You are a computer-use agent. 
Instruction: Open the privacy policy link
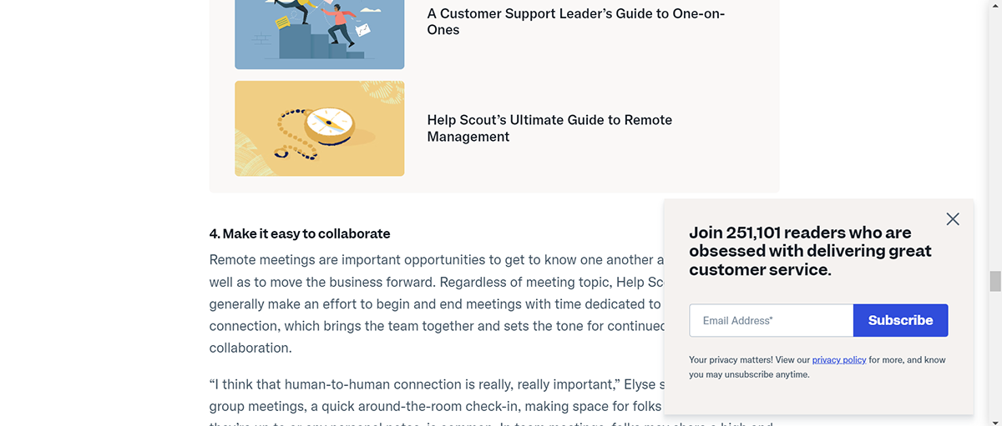(x=838, y=360)
